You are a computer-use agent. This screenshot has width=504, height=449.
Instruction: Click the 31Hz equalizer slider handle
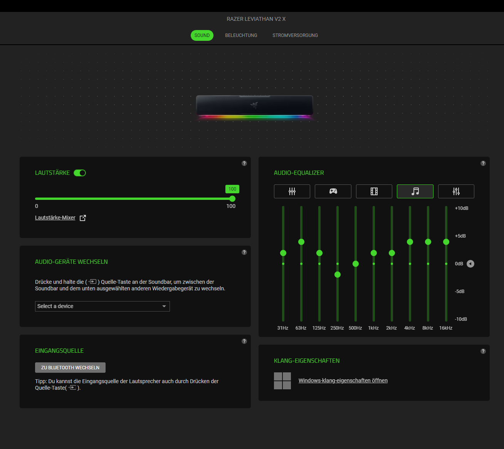[x=283, y=253]
